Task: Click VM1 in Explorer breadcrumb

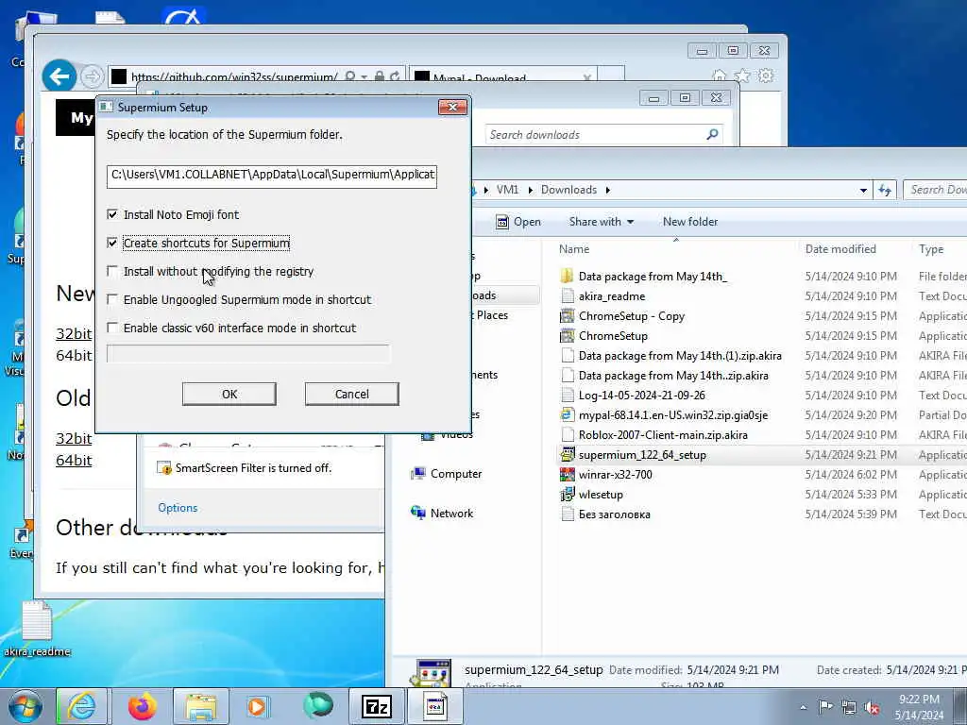Action: (507, 190)
